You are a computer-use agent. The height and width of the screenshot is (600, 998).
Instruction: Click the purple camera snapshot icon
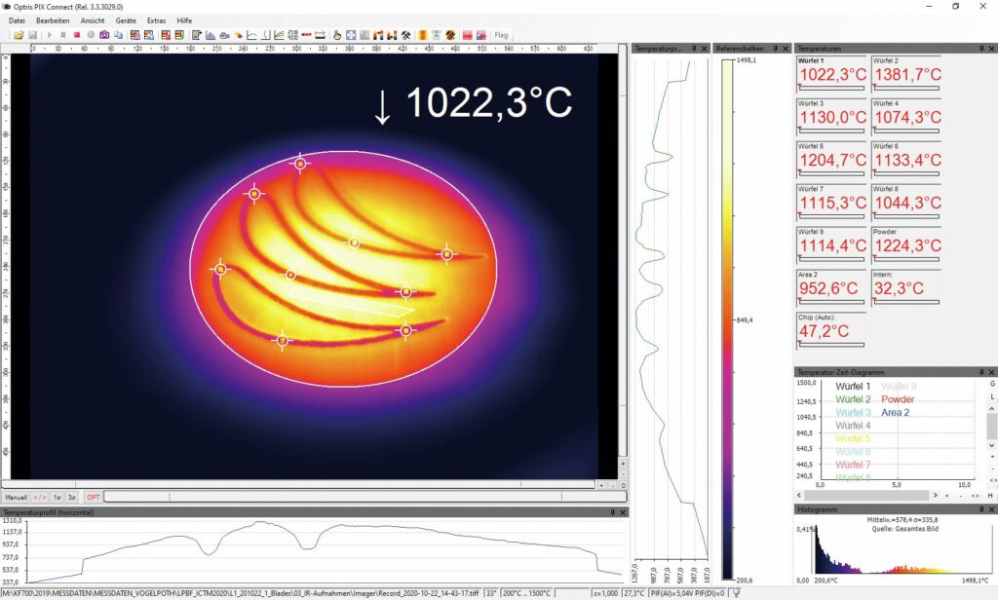[104, 35]
